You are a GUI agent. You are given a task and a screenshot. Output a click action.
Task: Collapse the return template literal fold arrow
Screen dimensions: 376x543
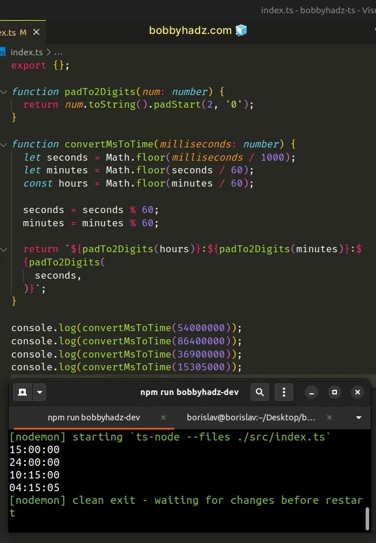pyautogui.click(x=4, y=249)
